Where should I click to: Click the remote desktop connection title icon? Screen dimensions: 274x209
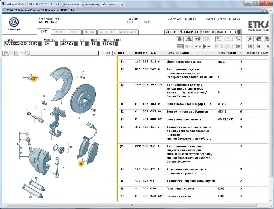[x=4, y=4]
